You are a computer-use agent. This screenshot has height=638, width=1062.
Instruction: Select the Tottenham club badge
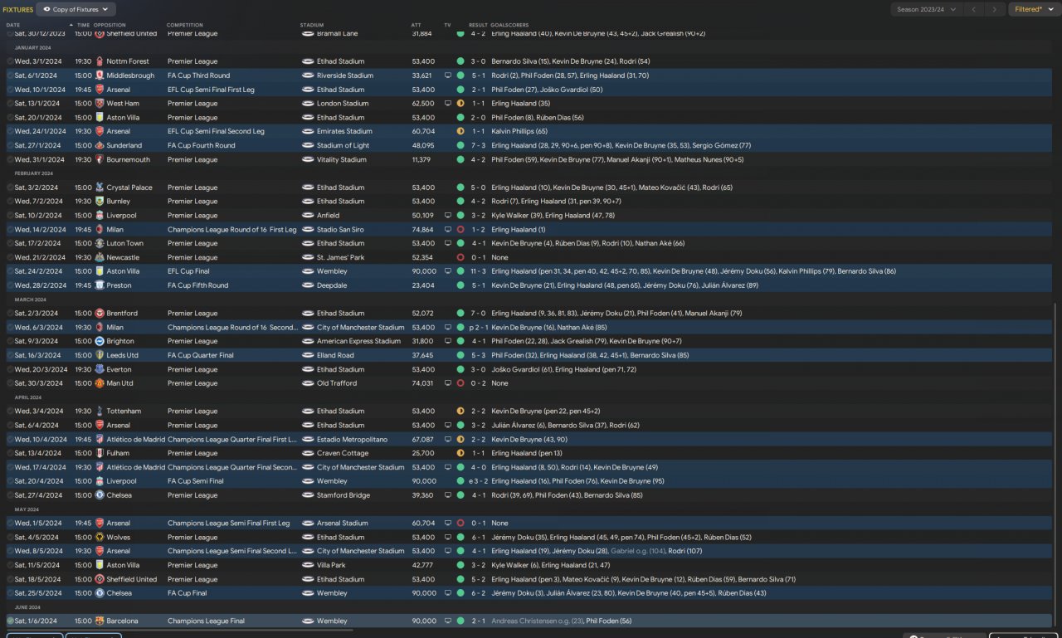click(100, 412)
